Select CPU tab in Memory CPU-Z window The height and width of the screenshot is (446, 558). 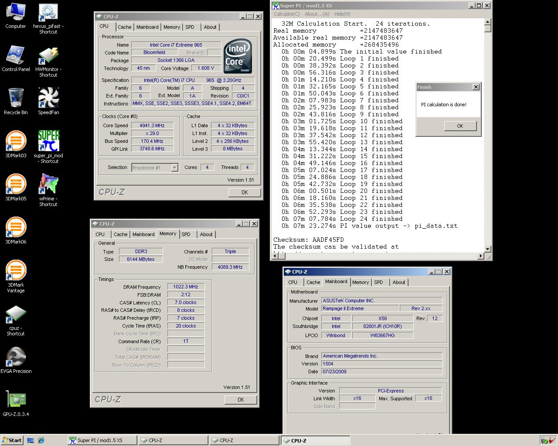tap(100, 234)
